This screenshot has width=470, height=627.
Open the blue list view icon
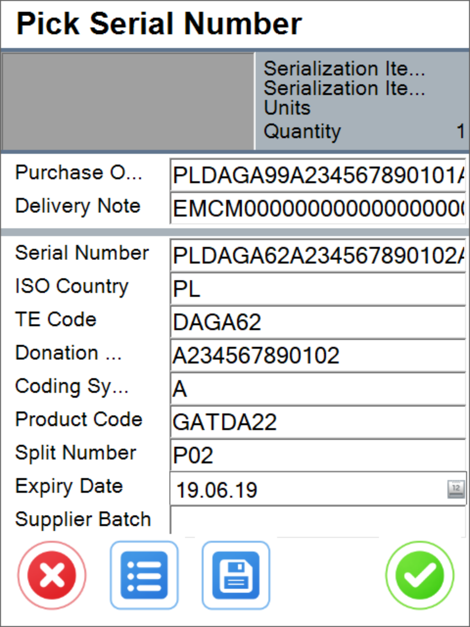144,575
